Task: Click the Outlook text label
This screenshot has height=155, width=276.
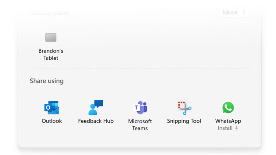Action: click(x=52, y=121)
